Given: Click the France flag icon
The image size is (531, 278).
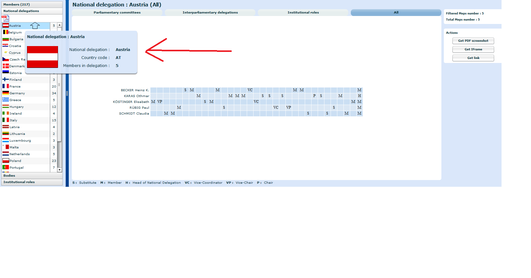Looking at the screenshot, I should [6, 86].
